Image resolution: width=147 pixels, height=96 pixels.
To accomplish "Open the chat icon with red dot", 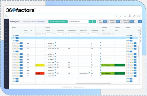I will point(130,16).
